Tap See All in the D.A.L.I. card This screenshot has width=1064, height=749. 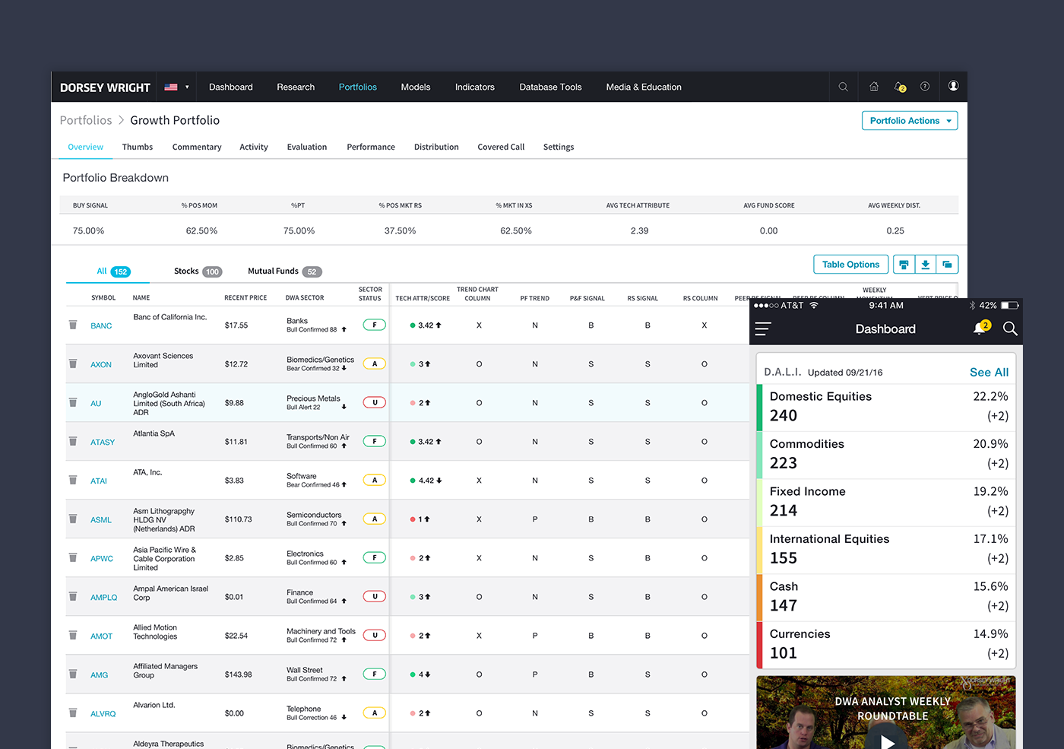(x=989, y=373)
